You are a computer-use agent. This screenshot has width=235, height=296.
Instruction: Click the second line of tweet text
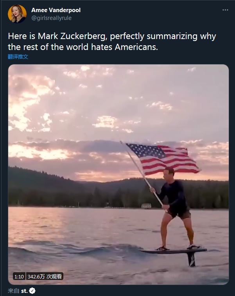[x=83, y=47]
